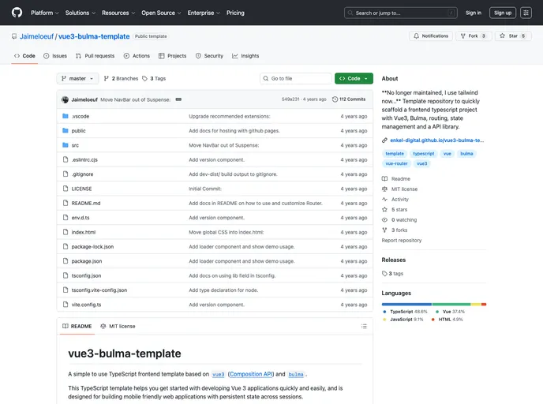Open the Security tab

(209, 56)
